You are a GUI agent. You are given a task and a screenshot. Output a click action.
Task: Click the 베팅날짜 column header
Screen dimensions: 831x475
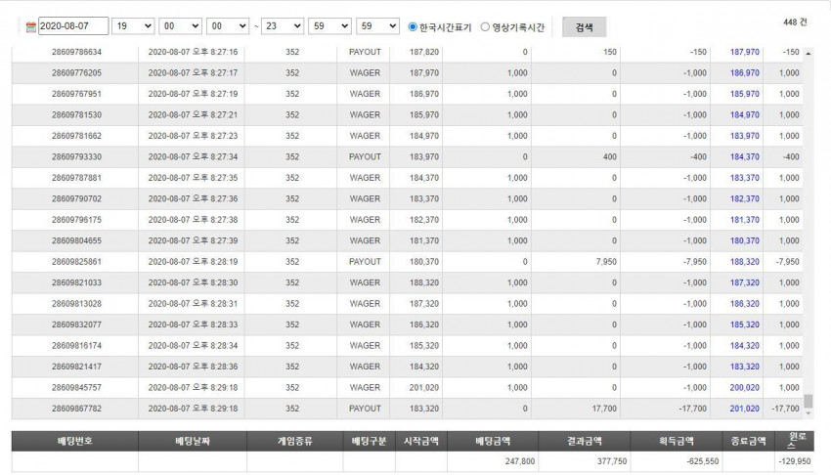pyautogui.click(x=193, y=441)
